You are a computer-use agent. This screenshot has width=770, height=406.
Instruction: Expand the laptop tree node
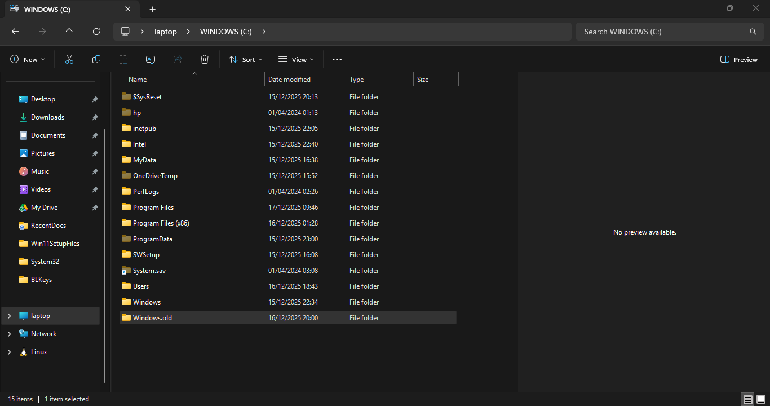click(9, 316)
